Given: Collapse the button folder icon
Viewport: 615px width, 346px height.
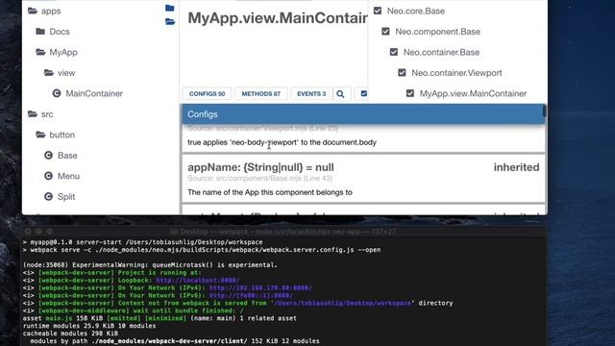Looking at the screenshot, I should (x=40, y=135).
